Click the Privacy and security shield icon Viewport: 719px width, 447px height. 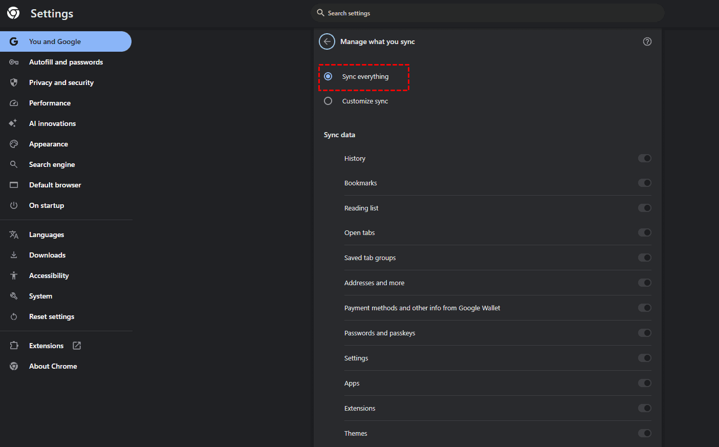(14, 82)
